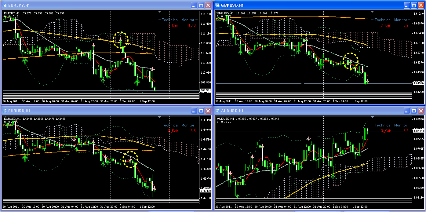This screenshot has width=426, height=212.
Task: Maximize the EURJPY,H1 chart window
Action: pyautogui.click(x=201, y=5)
